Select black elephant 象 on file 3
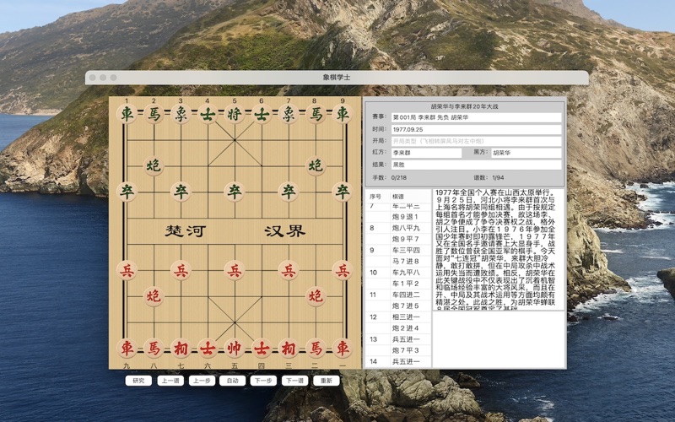675x422 pixels. coord(181,115)
